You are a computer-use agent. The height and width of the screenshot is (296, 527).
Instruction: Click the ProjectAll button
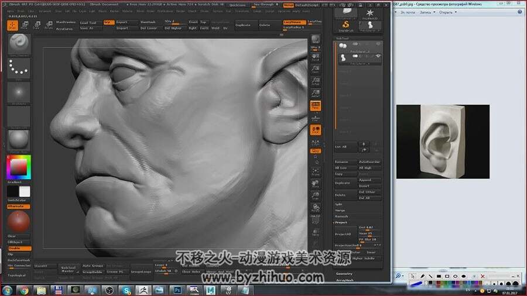345,234
